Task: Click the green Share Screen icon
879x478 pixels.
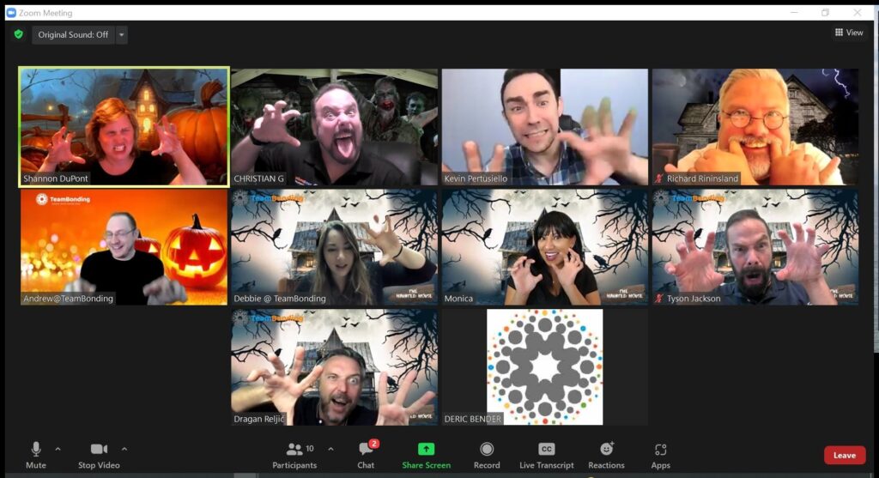Action: click(x=426, y=450)
